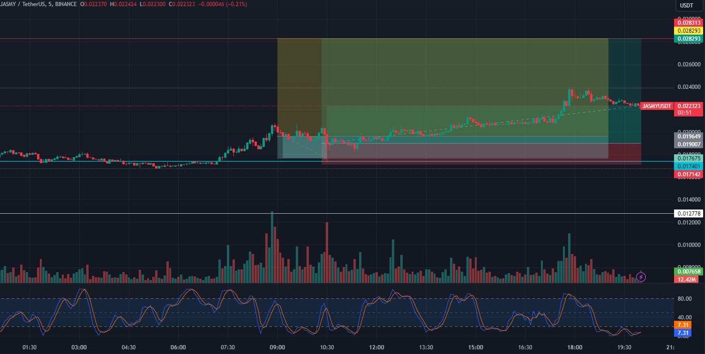Select the white horizontal line at 0.012778
The width and height of the screenshot is (705, 354).
337,214
